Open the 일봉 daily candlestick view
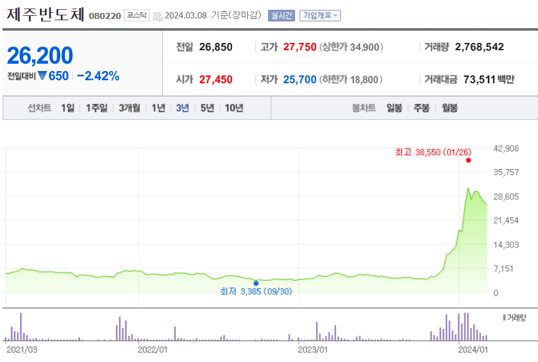The height and width of the screenshot is (362, 538). click(x=393, y=107)
